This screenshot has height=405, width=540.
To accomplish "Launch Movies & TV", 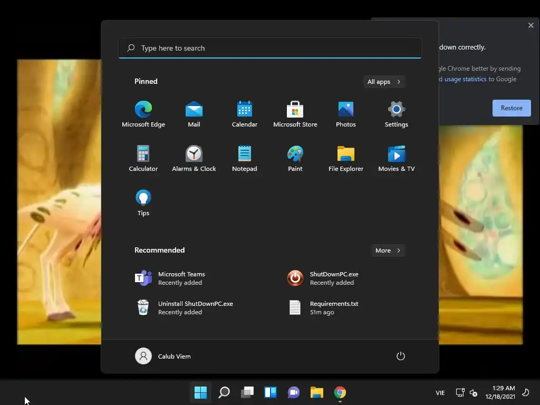I will (x=397, y=158).
